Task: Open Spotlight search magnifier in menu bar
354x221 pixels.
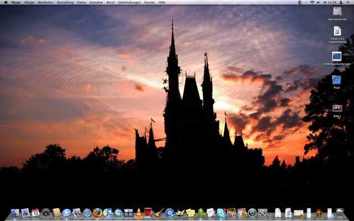Action: (x=348, y=2)
